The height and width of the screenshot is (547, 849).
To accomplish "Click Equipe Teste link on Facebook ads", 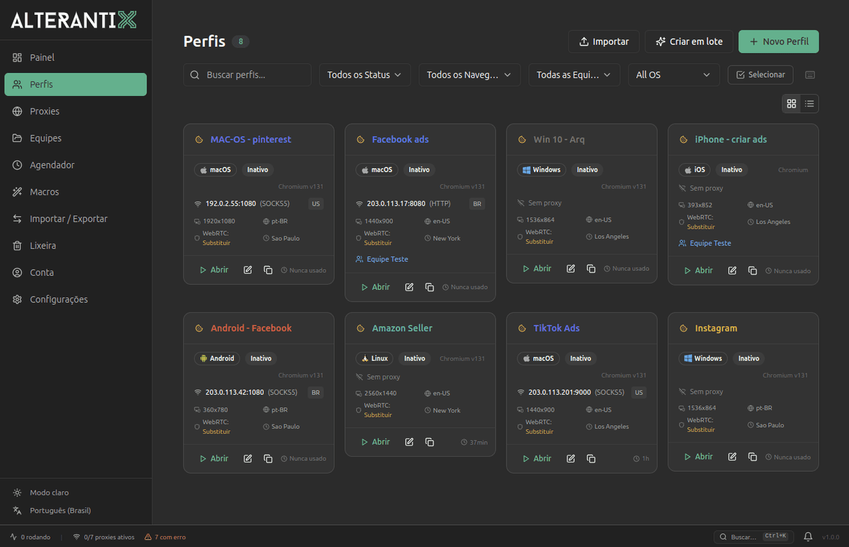I will coord(382,259).
